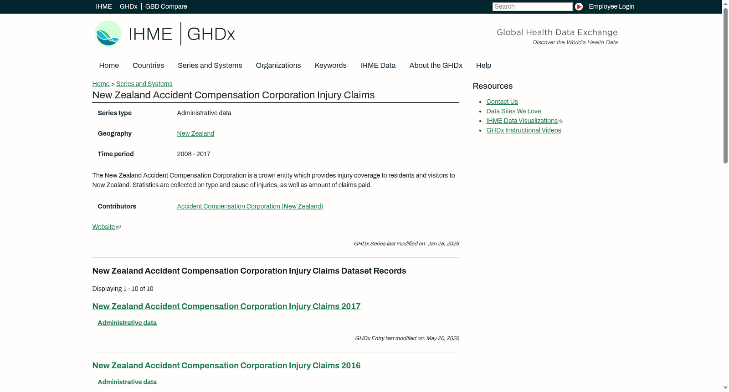The height and width of the screenshot is (392, 729).
Task: Open Countries menu item
Action: click(x=148, y=66)
